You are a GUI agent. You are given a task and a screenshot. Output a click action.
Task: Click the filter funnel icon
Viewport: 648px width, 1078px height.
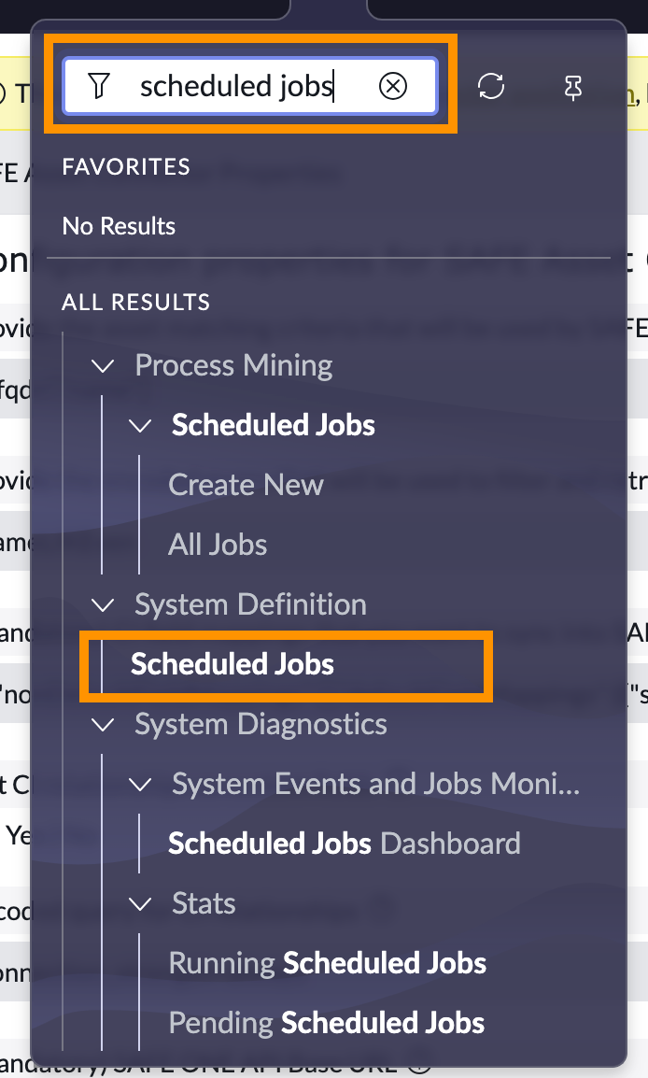(99, 87)
